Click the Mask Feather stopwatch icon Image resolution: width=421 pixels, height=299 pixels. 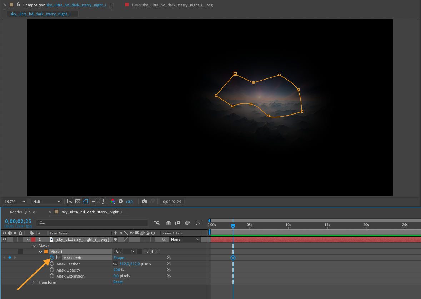52,264
